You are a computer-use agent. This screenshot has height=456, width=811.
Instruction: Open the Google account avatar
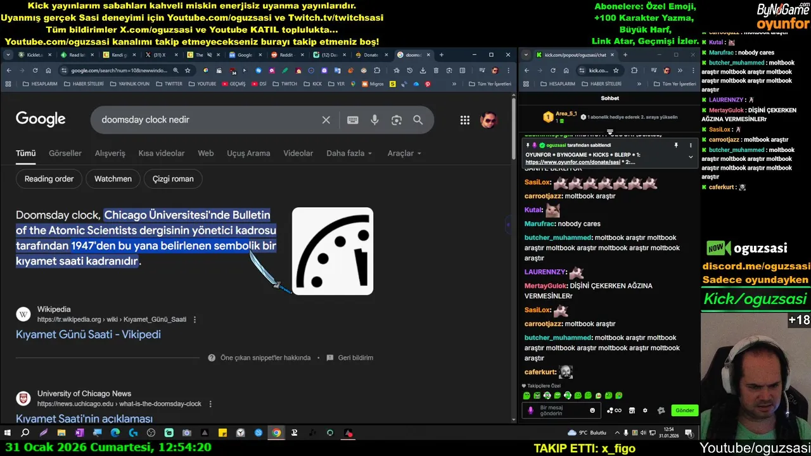[x=489, y=120]
